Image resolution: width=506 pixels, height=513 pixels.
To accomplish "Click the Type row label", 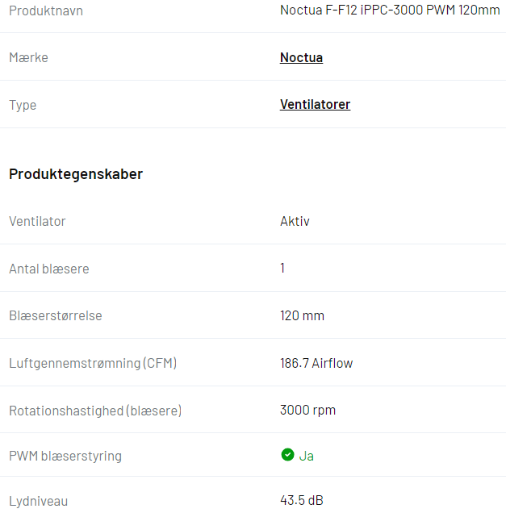I will tap(23, 106).
